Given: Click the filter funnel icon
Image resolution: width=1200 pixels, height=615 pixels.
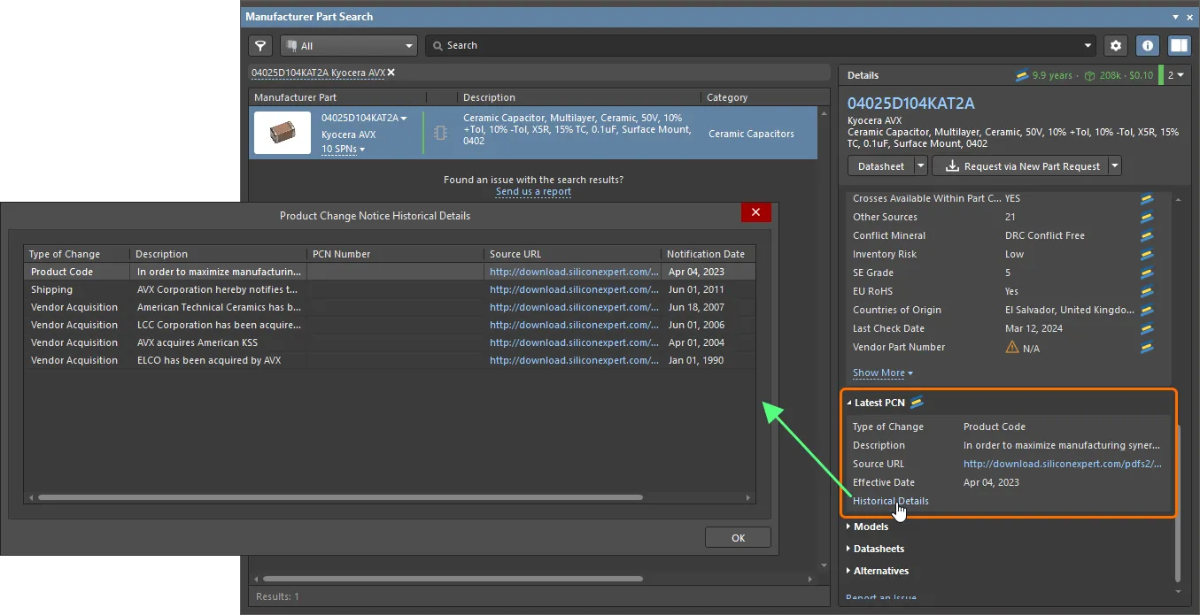Looking at the screenshot, I should (259, 46).
